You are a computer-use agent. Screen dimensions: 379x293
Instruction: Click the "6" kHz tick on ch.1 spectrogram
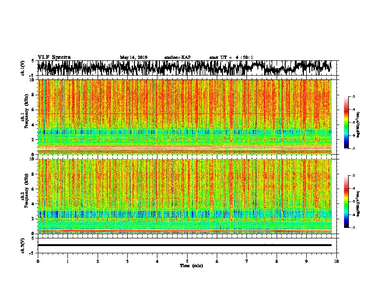click(33, 110)
